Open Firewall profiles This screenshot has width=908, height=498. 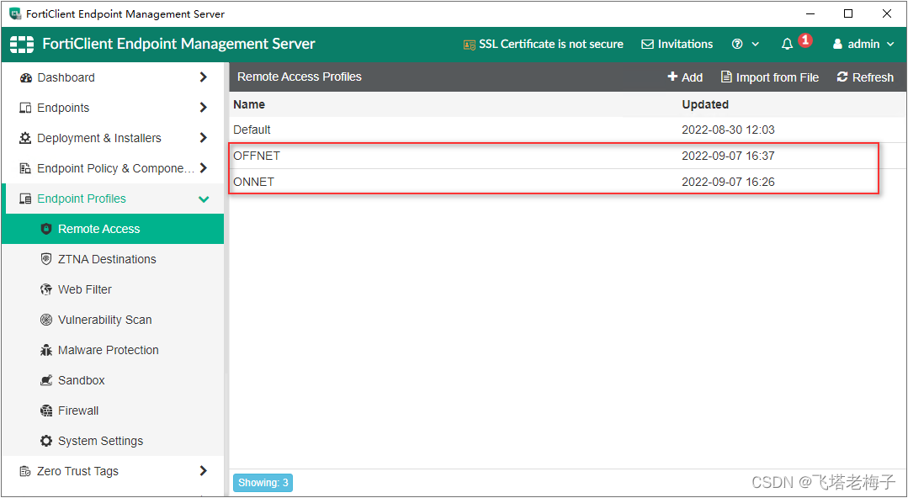[x=112, y=411]
